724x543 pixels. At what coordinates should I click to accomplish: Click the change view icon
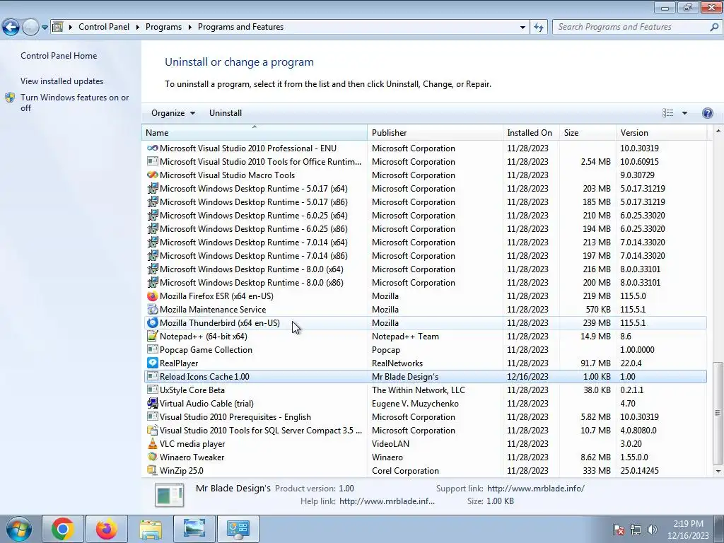pyautogui.click(x=667, y=113)
